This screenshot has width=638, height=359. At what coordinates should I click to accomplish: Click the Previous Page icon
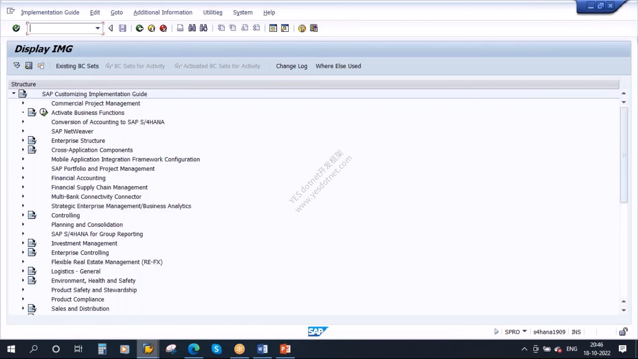click(233, 28)
